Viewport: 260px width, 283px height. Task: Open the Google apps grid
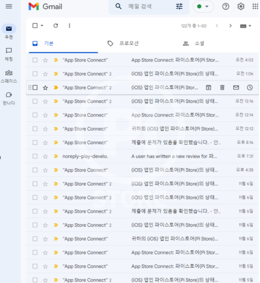[x=255, y=6]
